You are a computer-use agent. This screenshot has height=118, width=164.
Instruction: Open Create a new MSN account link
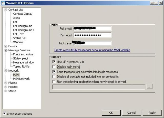[92, 50]
